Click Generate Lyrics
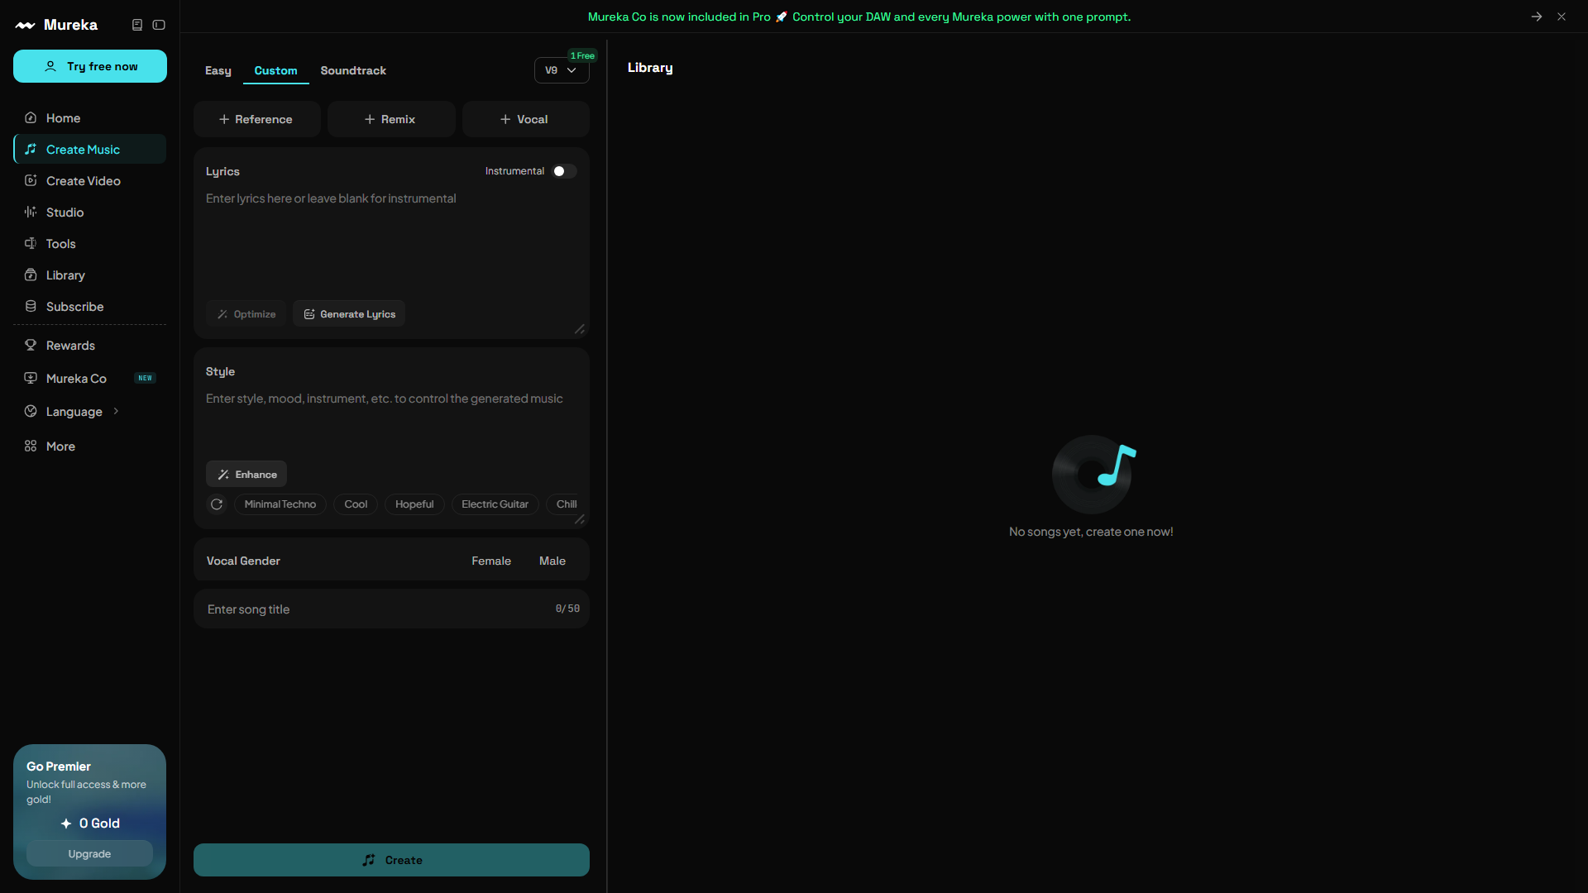Image resolution: width=1588 pixels, height=893 pixels. tap(349, 314)
